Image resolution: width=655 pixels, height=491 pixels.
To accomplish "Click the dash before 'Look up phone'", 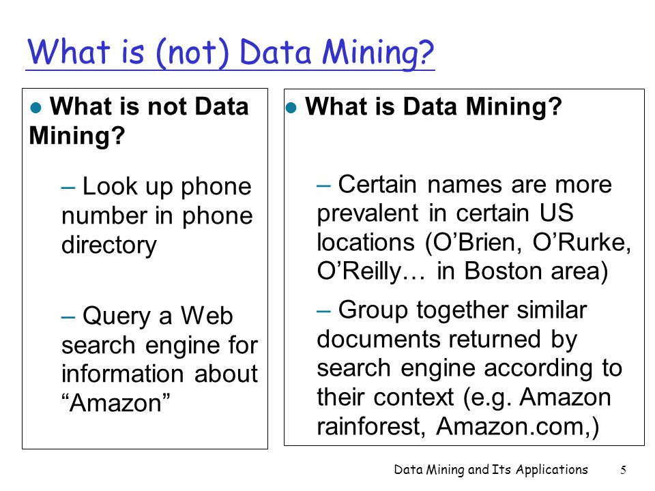I will pyautogui.click(x=68, y=188).
